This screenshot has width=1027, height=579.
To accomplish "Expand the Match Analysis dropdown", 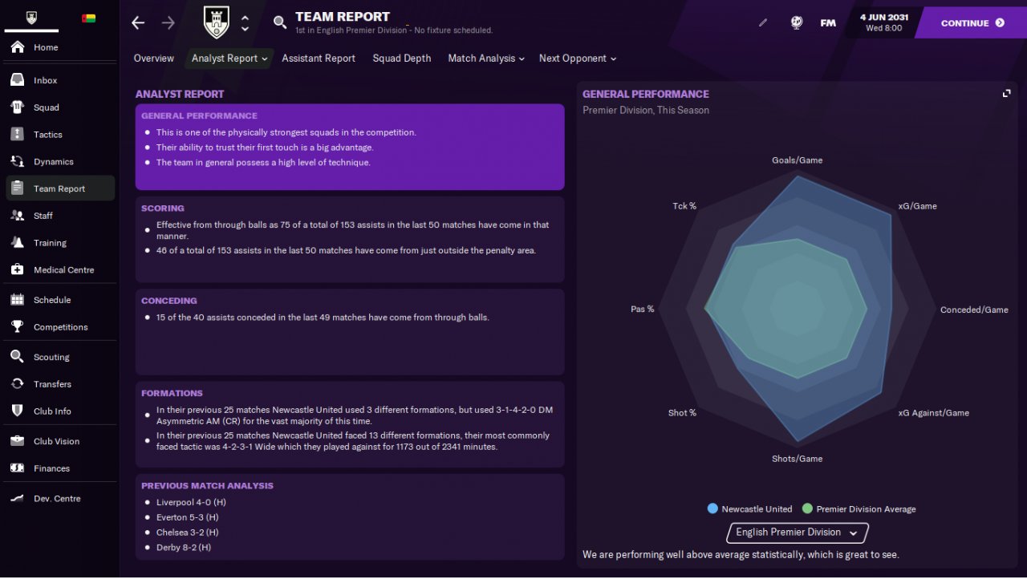I will point(486,59).
